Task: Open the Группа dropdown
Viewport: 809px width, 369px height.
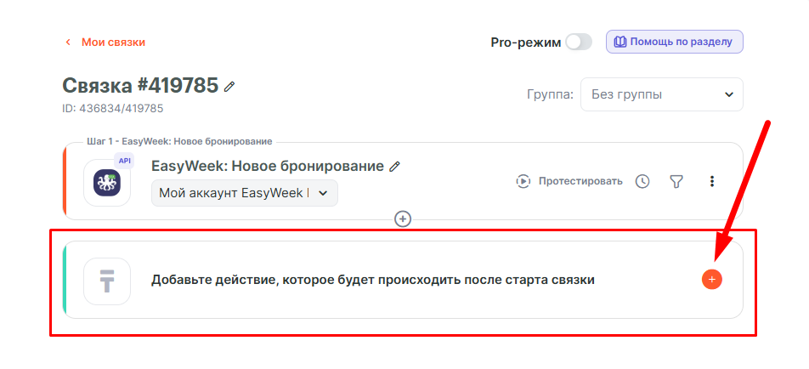Action: [661, 94]
